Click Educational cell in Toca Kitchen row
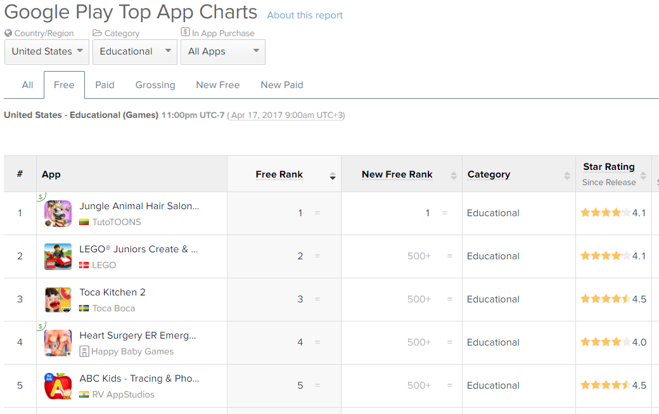659x414 pixels. 493,299
